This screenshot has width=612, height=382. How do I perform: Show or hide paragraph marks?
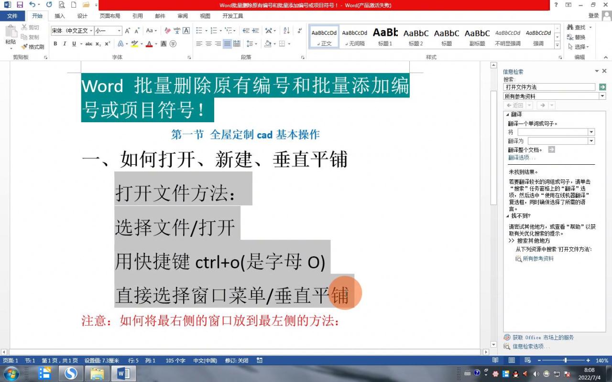(299, 31)
